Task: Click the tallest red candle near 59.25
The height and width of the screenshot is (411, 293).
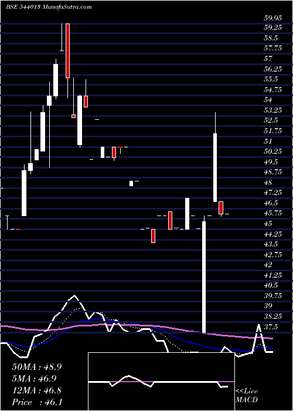Action: (x=67, y=50)
